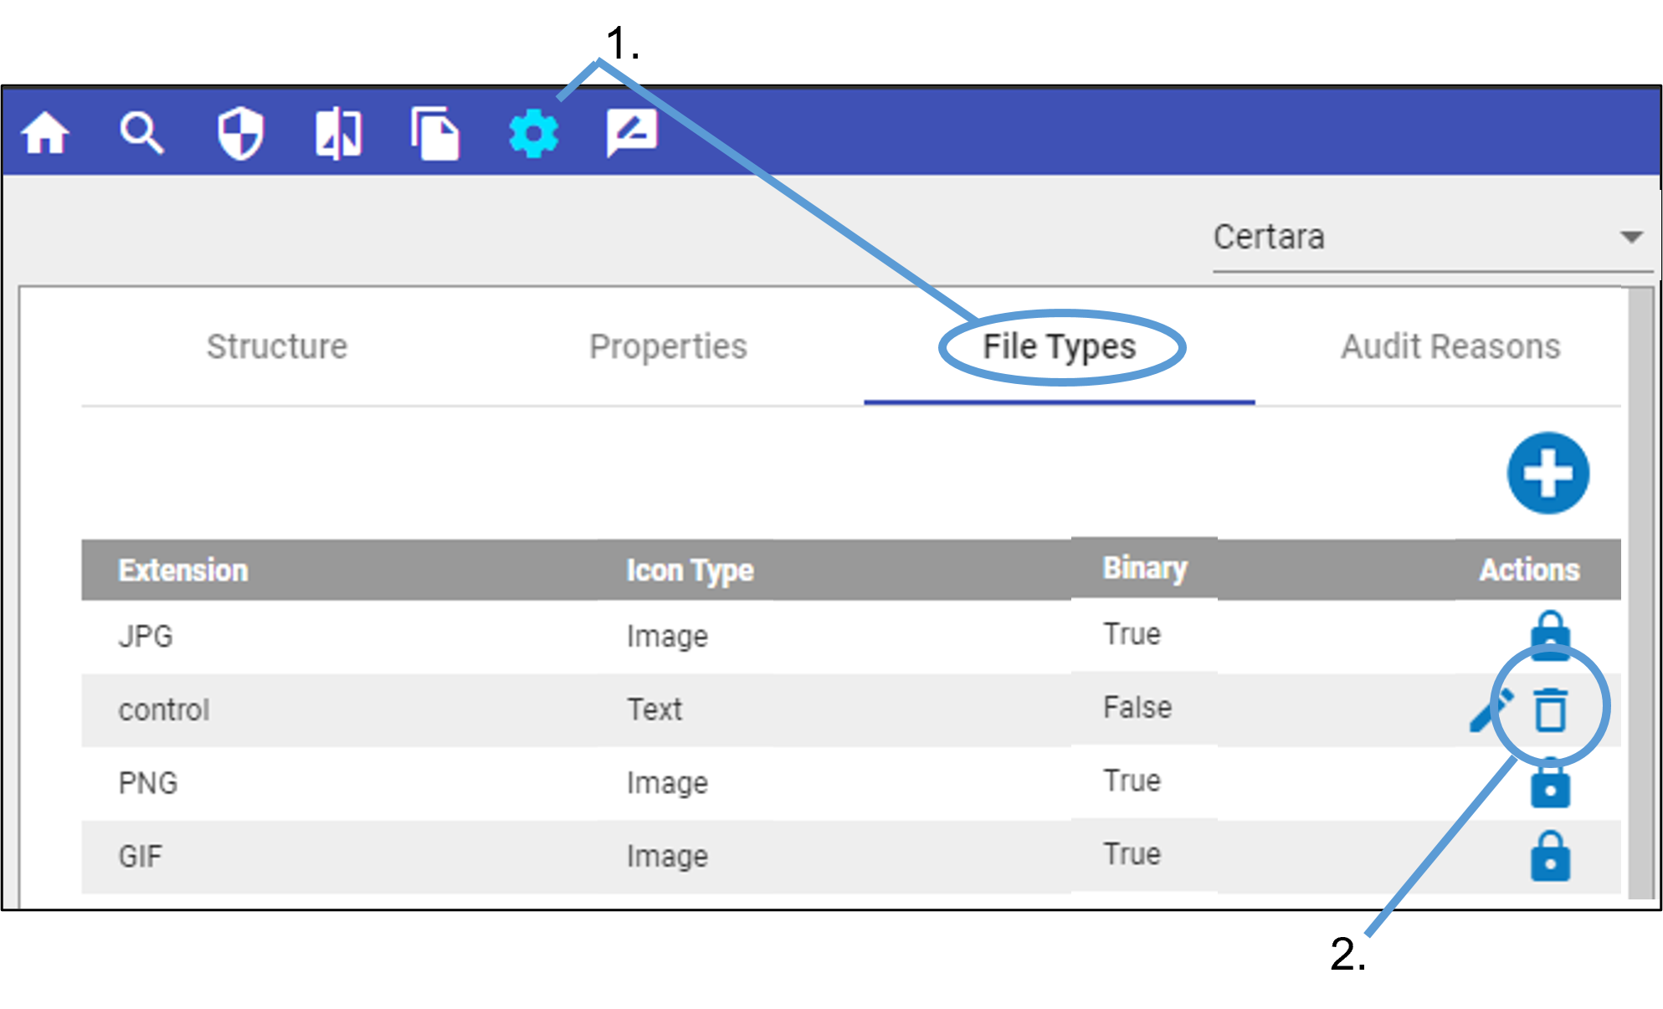Open the security shield icon

click(x=240, y=133)
